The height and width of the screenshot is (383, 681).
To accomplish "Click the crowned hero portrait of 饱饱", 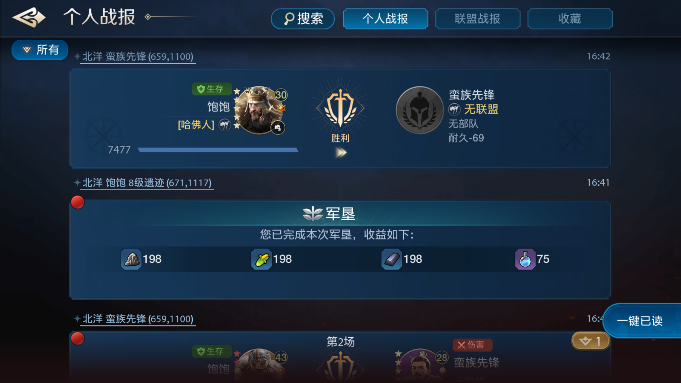I will 258,110.
